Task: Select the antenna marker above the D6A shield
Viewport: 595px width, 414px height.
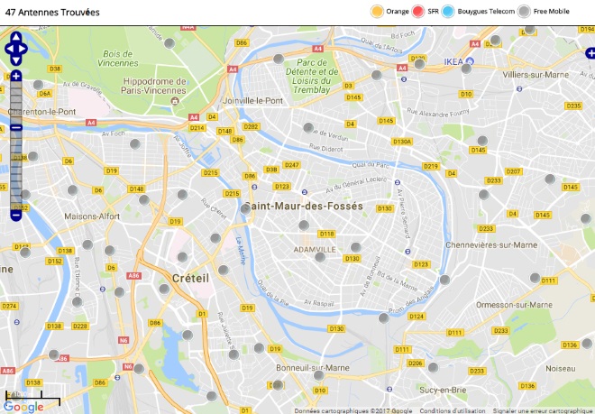Action: [x=38, y=85]
